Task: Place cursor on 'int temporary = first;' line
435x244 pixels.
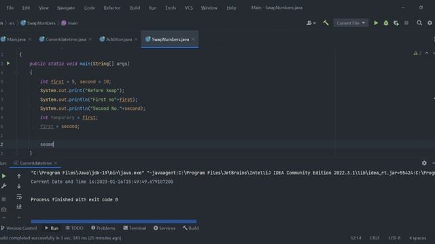Action: 69,117
